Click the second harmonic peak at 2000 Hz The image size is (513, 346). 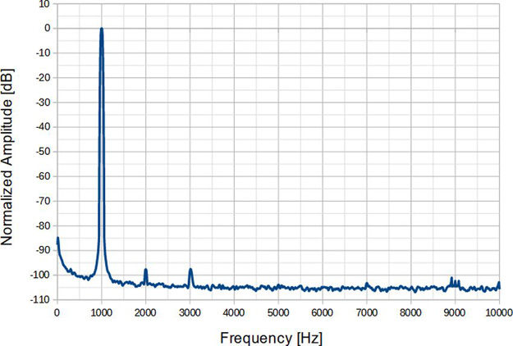[145, 270]
